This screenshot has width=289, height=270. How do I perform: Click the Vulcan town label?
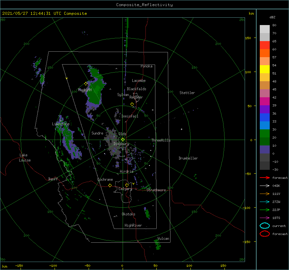163,239
